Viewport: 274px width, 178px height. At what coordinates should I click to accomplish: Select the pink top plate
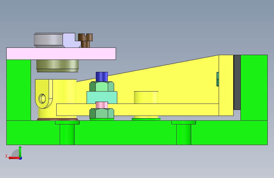(x=61, y=54)
